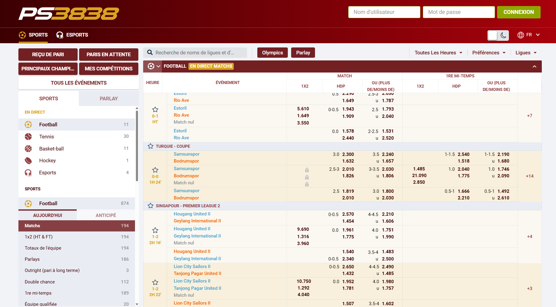556x307 pixels.
Task: Open the Ligues dropdown
Action: (526, 53)
